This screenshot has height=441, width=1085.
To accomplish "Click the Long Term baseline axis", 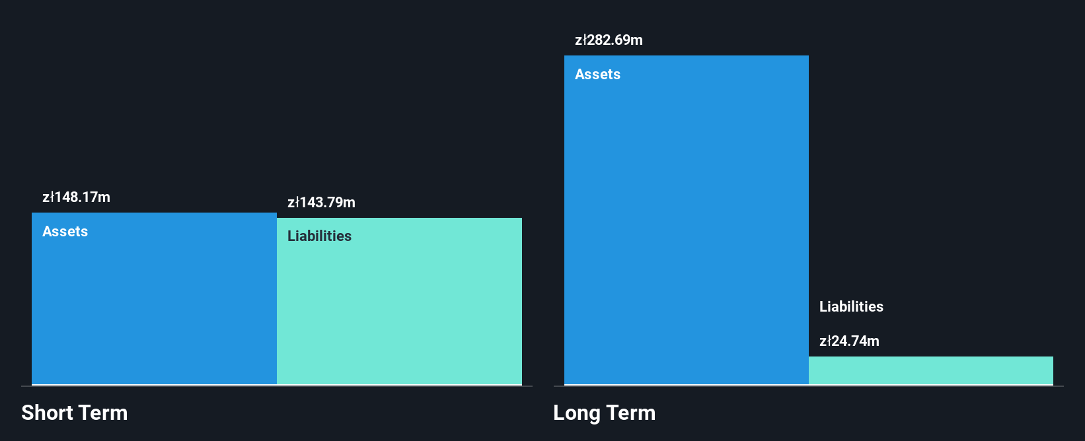I will [x=808, y=386].
